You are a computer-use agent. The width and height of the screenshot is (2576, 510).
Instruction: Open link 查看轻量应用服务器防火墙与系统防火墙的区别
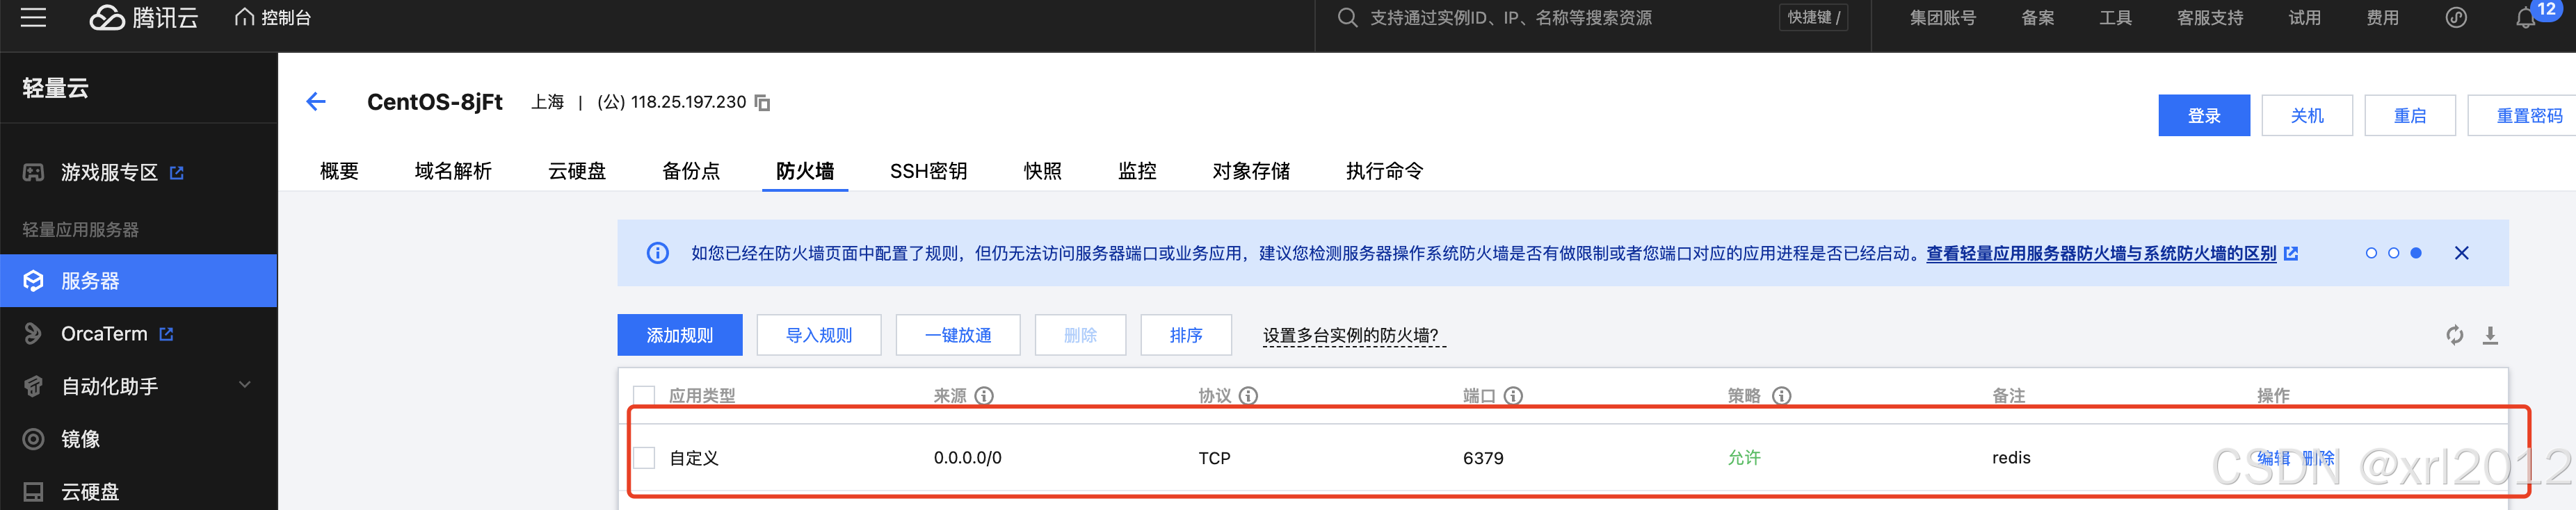pos(2101,254)
